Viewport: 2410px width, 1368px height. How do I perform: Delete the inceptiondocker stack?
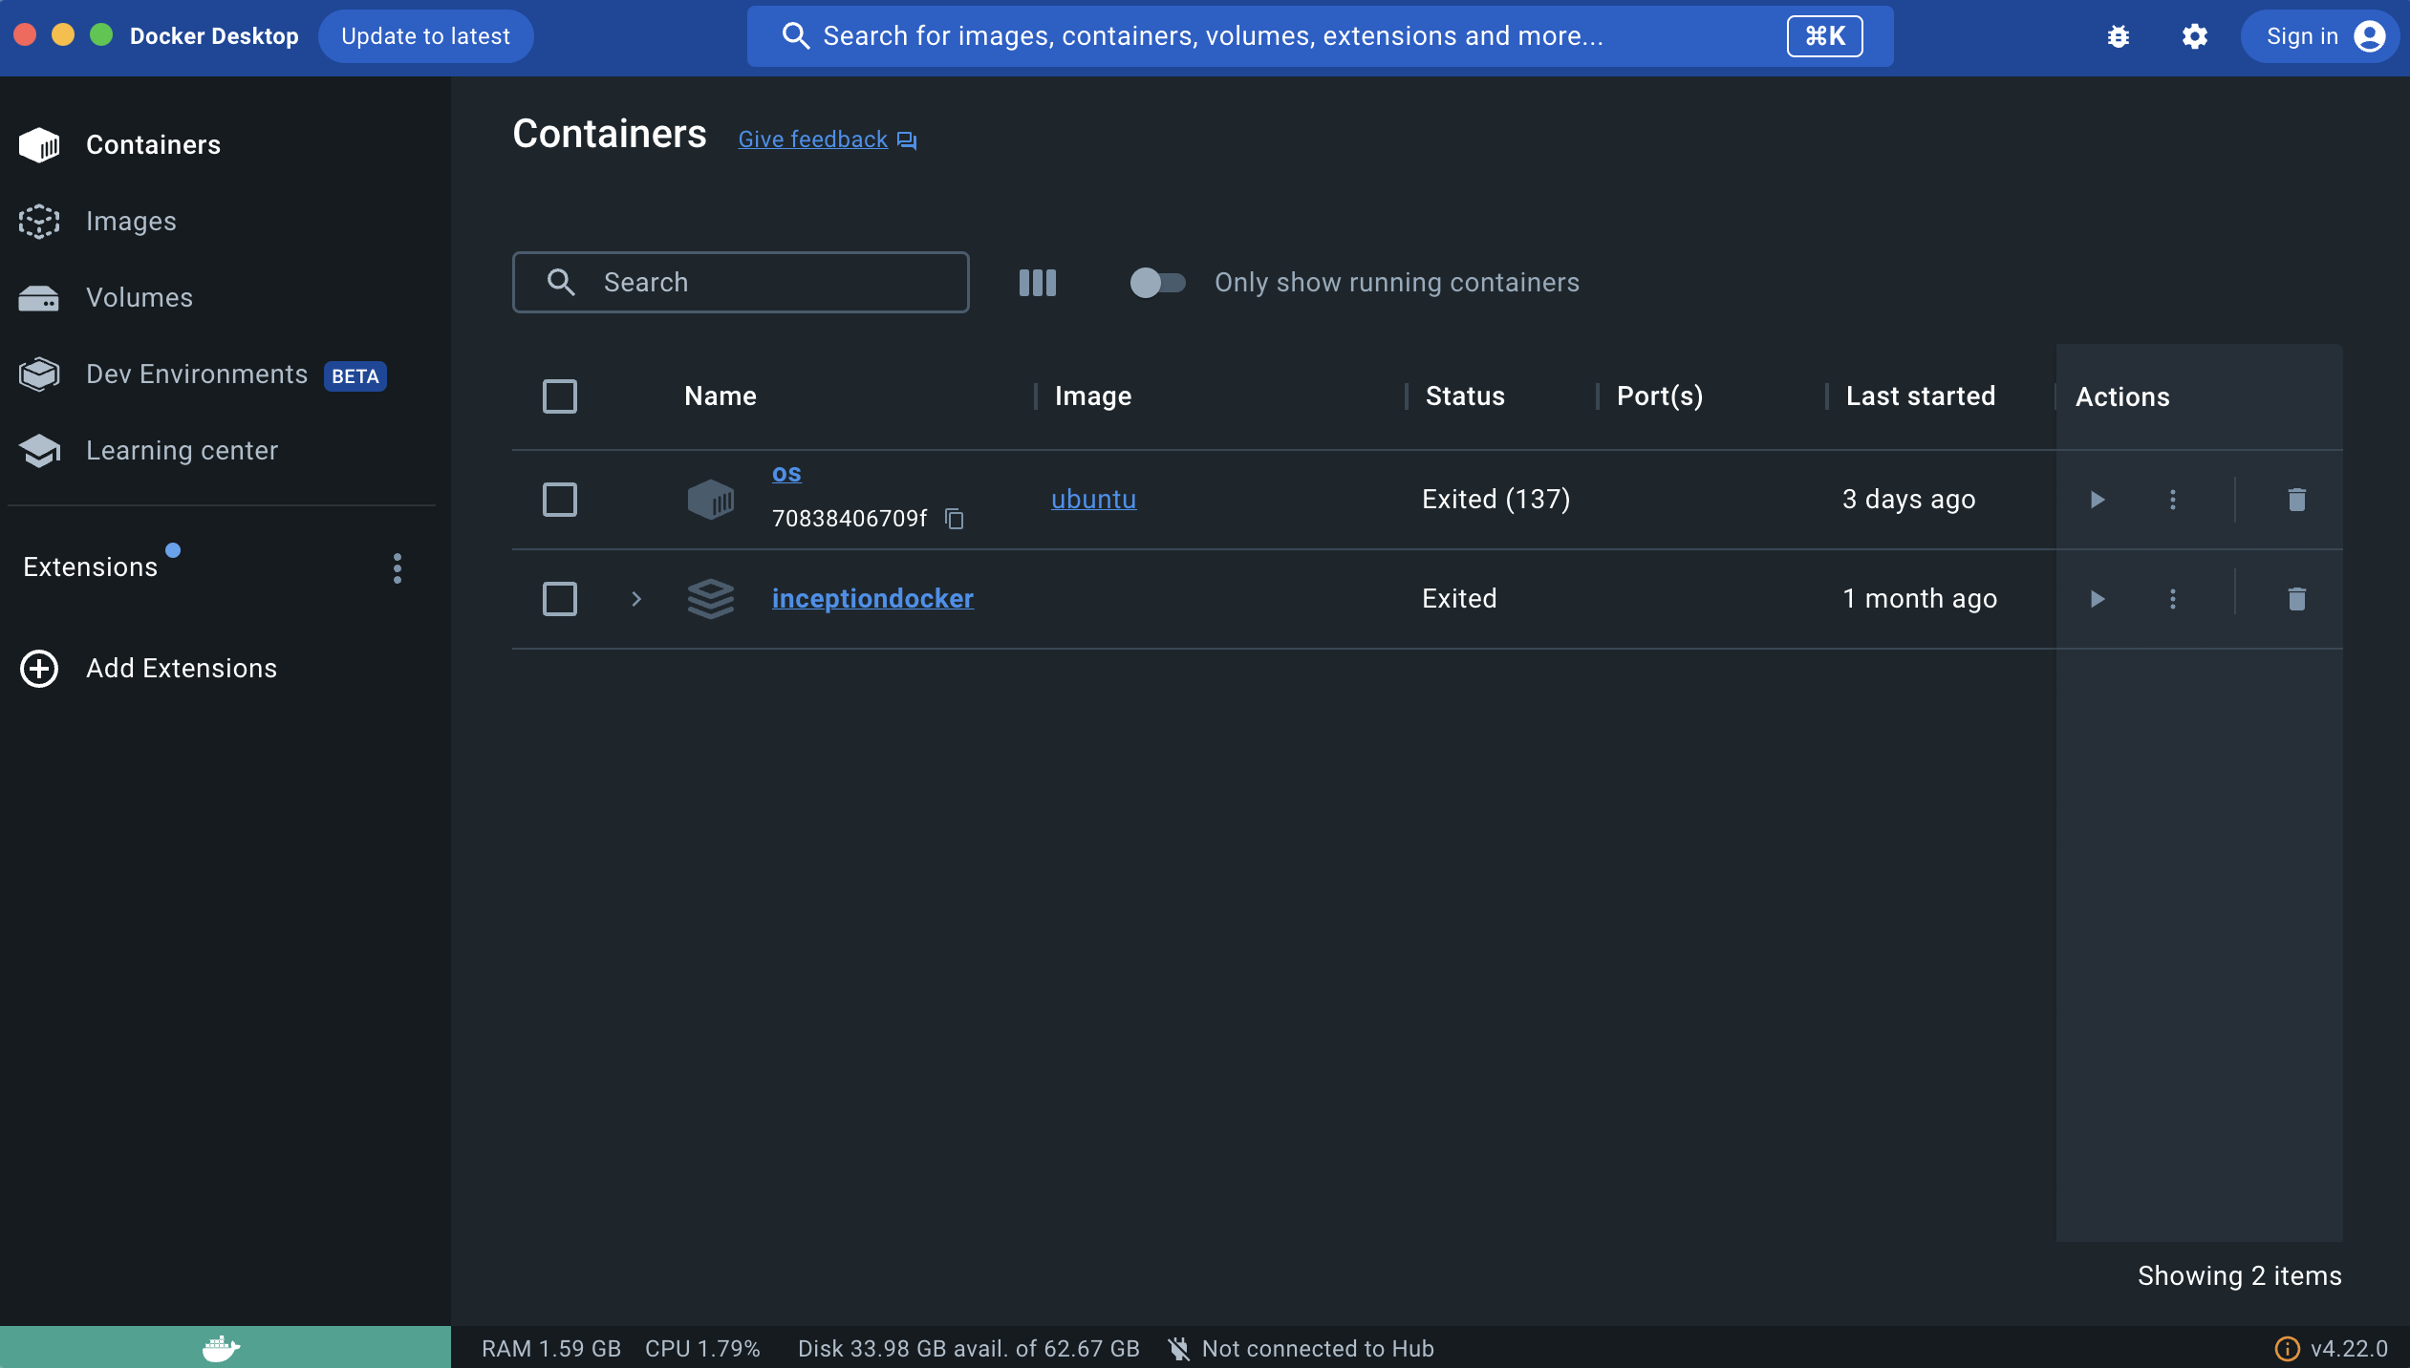2297,599
